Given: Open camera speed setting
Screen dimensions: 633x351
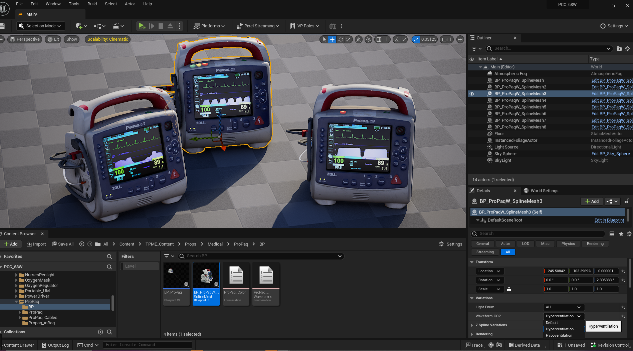Looking at the screenshot, I should 446,39.
